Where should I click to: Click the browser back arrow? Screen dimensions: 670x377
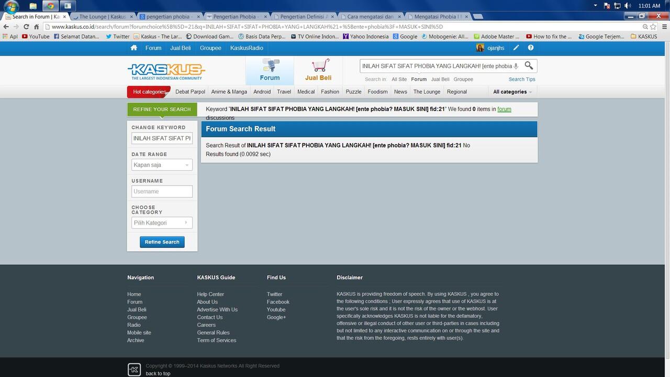click(x=6, y=27)
